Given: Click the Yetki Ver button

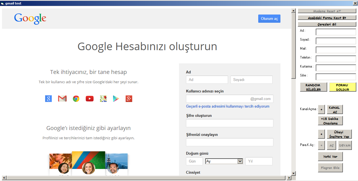Looking at the screenshot, I should tap(330, 157).
